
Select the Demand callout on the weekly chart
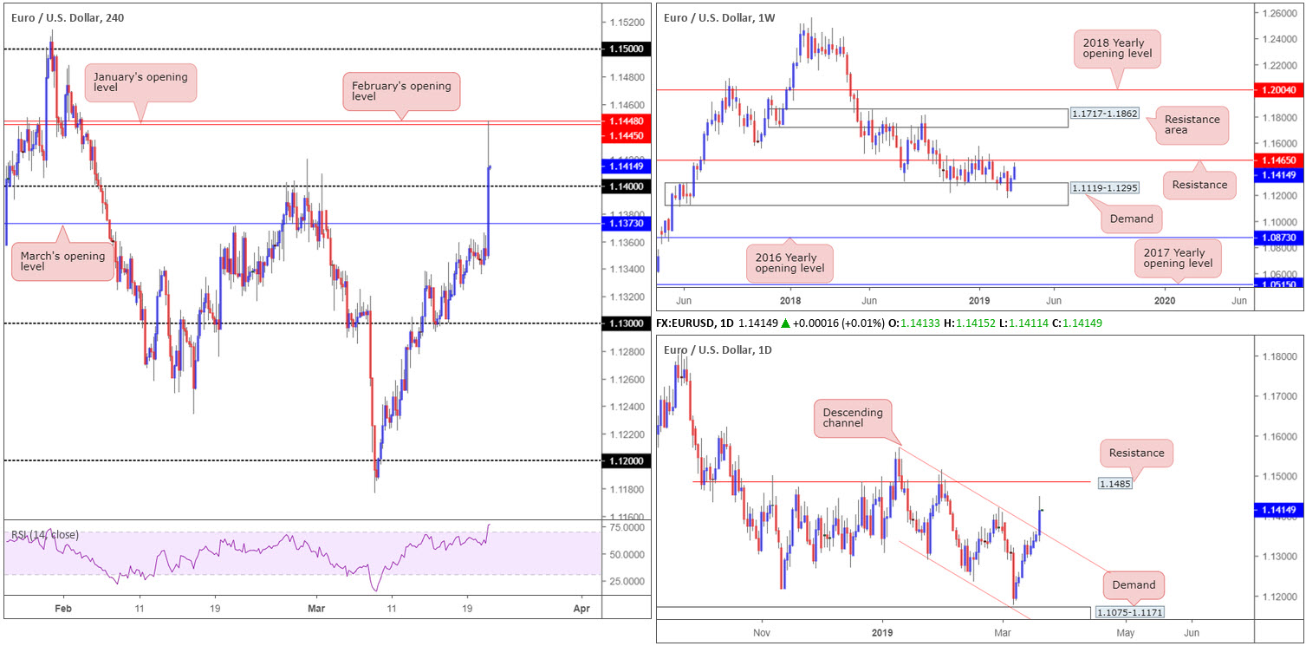(x=1131, y=219)
